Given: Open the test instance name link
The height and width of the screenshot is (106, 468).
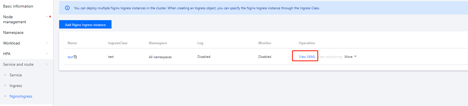Looking at the screenshot, I should [x=70, y=57].
